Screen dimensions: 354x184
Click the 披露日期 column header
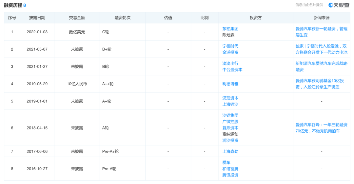pyautogui.click(x=37, y=18)
